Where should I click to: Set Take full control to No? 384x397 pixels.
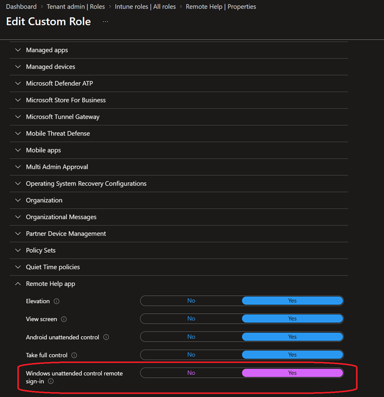pos(191,355)
